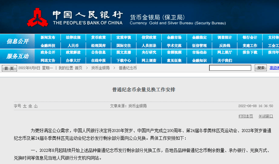Click the 信息公开 section header
The width and height of the screenshot is (279, 164).
coord(17,41)
